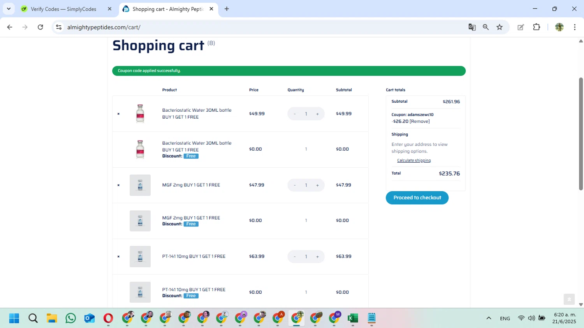The width and height of the screenshot is (584, 328).
Task: Remove PT-141 10mg item from cart
Action: (x=118, y=257)
